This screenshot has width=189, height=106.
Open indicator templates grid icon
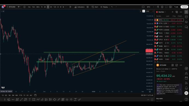(88, 7)
